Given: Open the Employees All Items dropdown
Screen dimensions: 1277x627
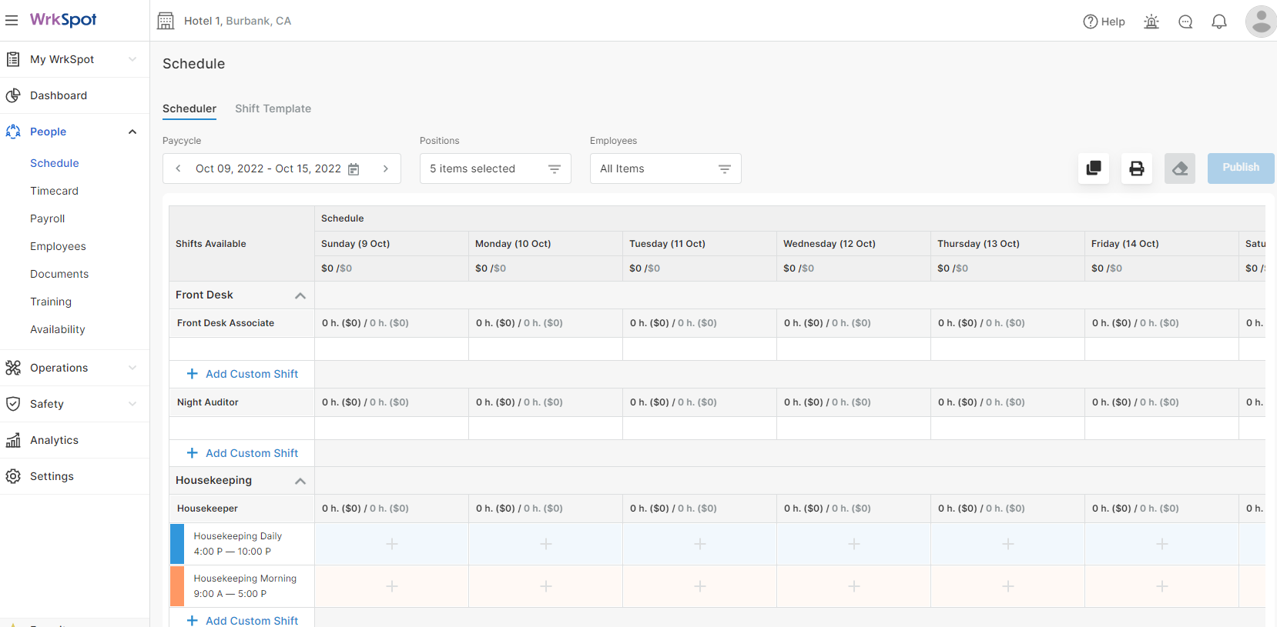Looking at the screenshot, I should point(665,168).
